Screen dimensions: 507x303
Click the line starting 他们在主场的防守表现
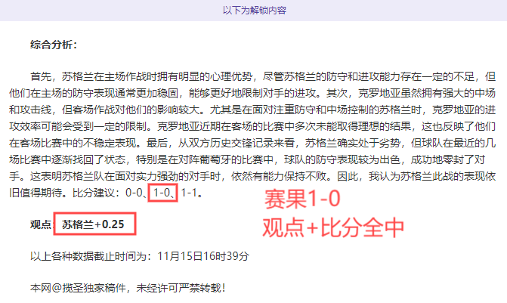252,93
